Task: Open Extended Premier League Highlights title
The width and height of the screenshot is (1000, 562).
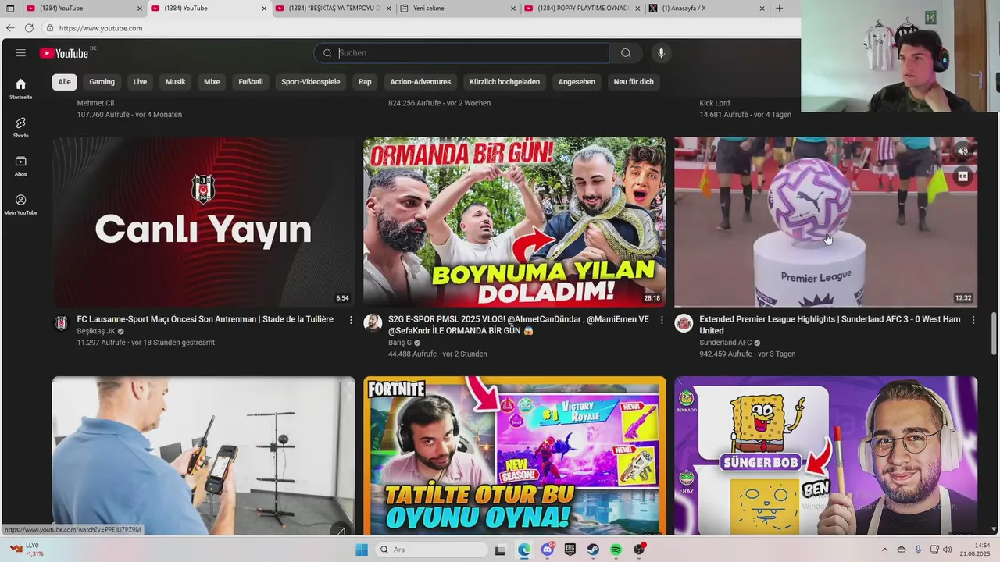Action: click(830, 325)
